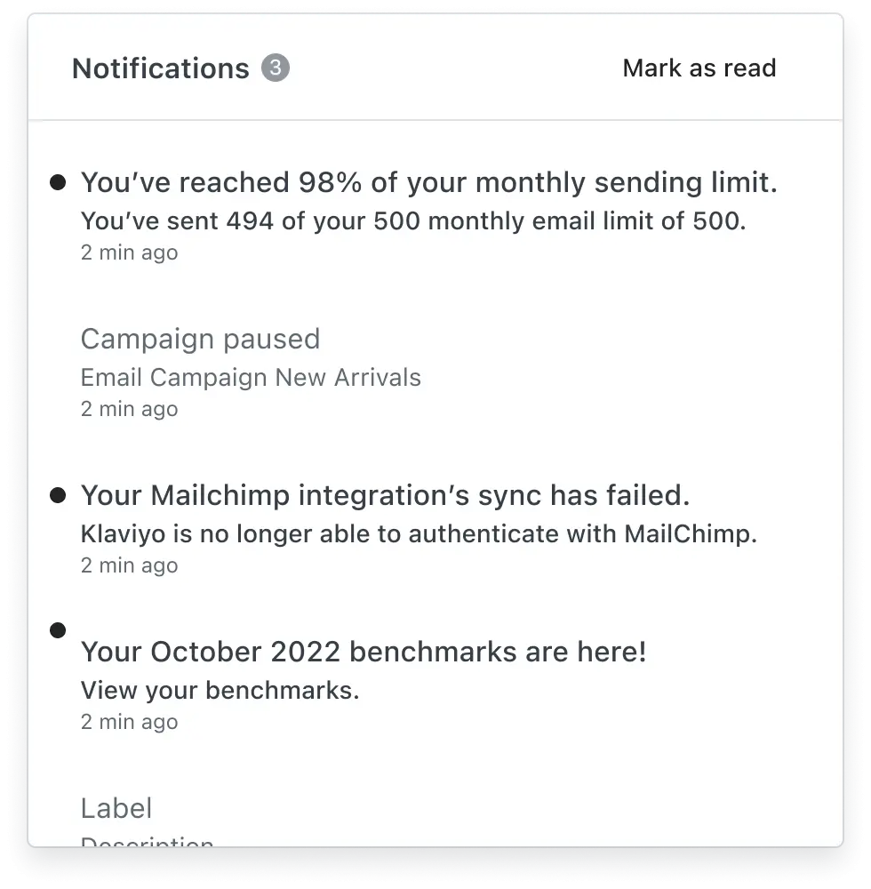Click the unread dot beside the Mailchimp sync notification
Viewport: 871px width, 889px height.
[58, 493]
